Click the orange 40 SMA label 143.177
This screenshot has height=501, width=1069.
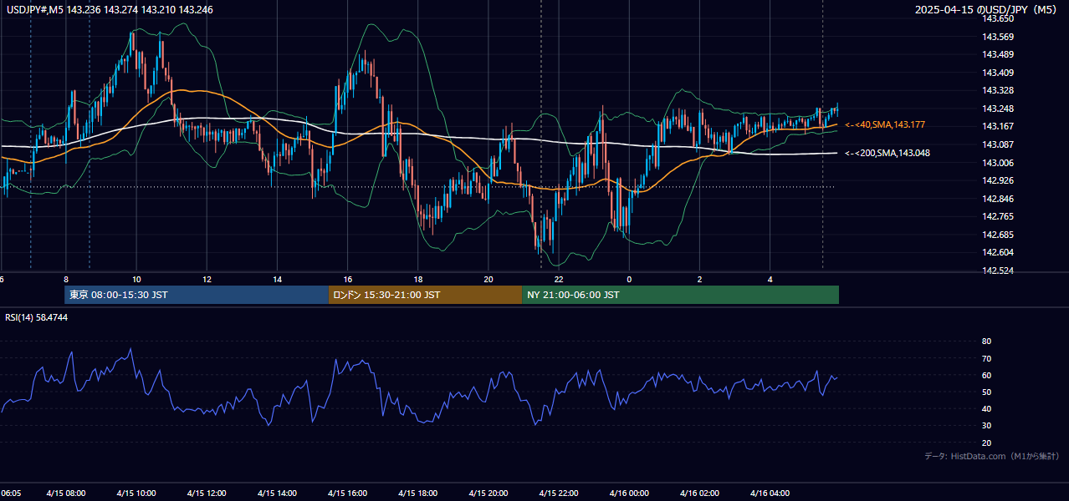[x=884, y=125]
